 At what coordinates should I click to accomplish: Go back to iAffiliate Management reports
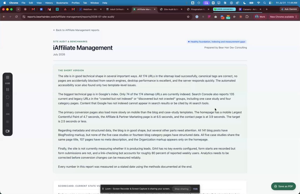[x=76, y=30]
